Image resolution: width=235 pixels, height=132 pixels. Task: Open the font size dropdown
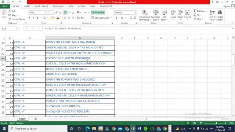(53, 12)
